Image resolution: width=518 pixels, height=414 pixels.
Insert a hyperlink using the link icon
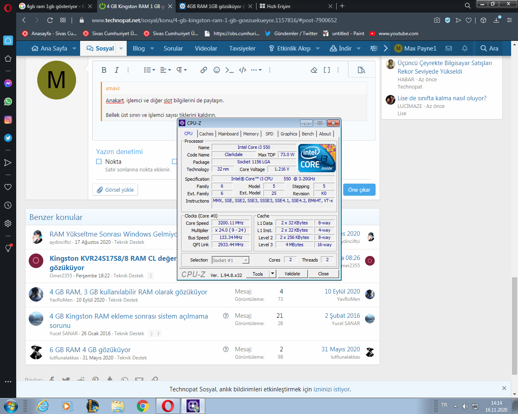click(204, 70)
